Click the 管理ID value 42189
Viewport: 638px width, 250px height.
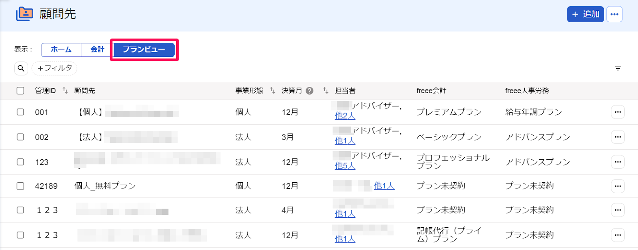(46, 186)
